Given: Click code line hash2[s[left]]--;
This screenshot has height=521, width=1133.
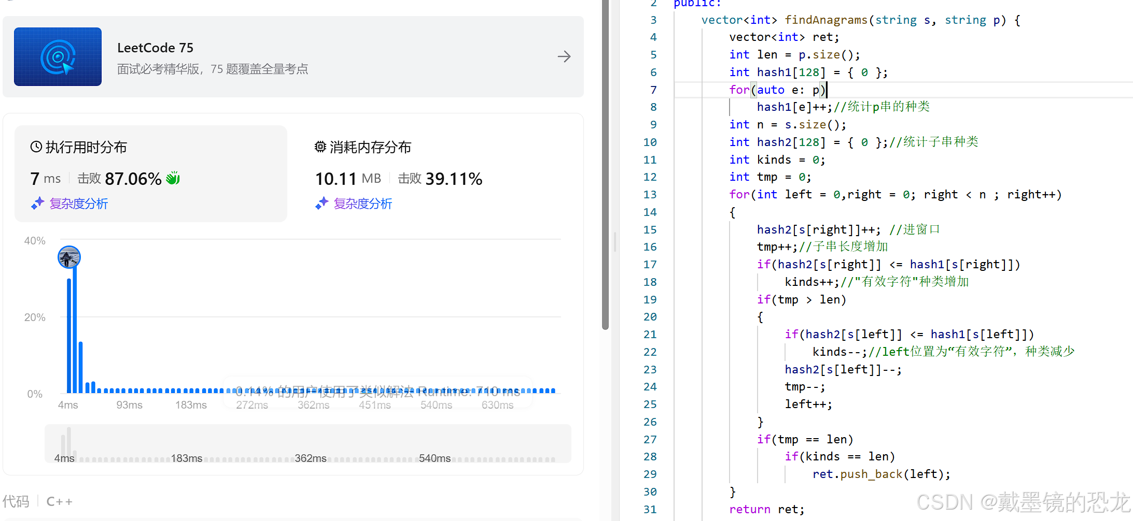Looking at the screenshot, I should (x=843, y=369).
